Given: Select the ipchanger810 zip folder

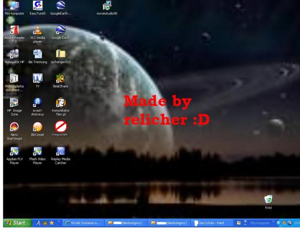Looking at the screenshot, I should 60,56.
